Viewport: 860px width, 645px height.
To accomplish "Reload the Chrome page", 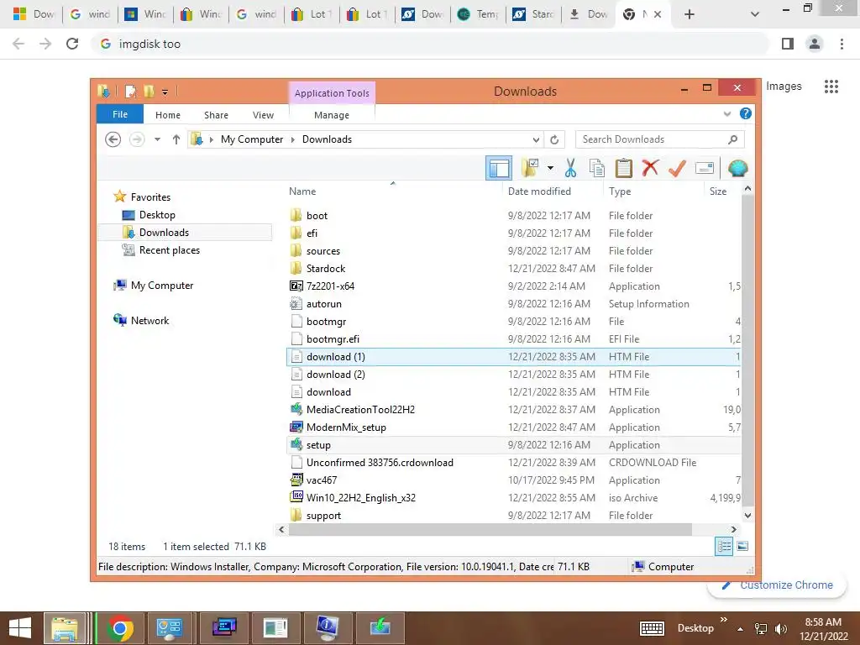I will [72, 44].
